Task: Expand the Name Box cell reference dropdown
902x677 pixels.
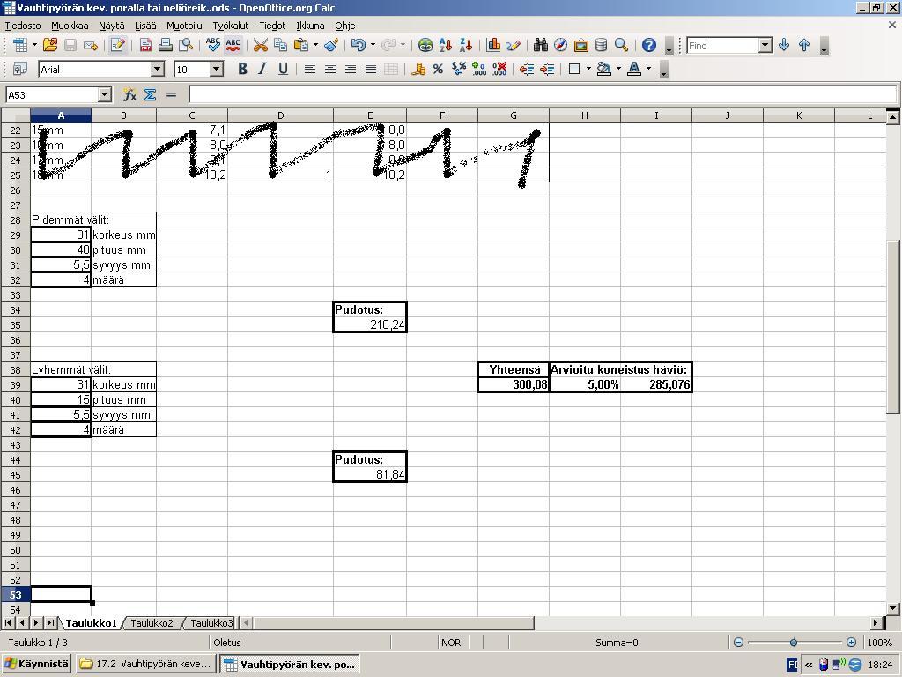Action: pos(104,94)
